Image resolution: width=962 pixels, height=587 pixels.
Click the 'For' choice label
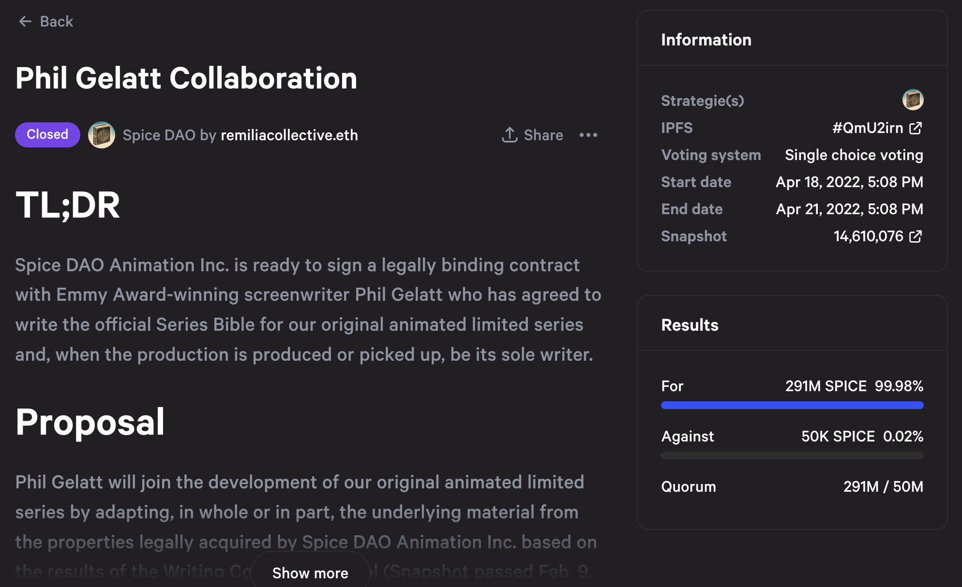pos(672,386)
